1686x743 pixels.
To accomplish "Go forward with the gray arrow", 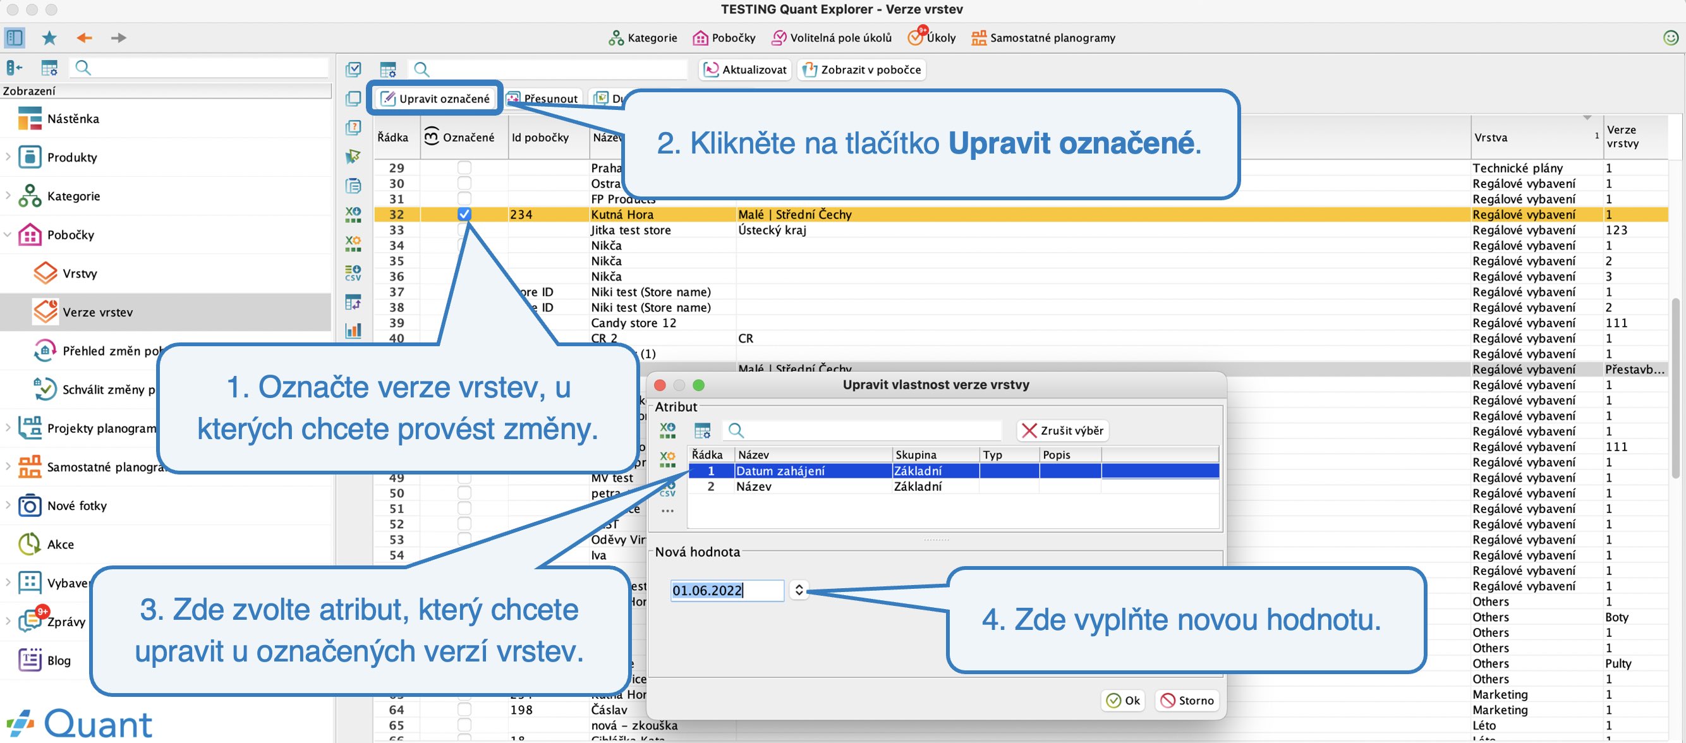I will [118, 38].
